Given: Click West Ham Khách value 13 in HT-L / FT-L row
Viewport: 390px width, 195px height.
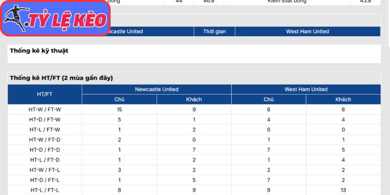Looking at the screenshot, I should (x=343, y=190).
